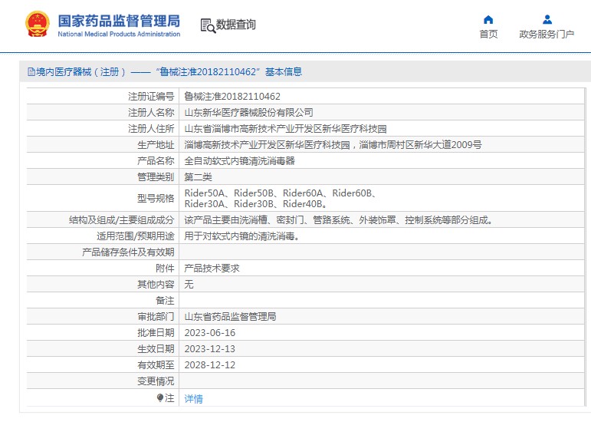Click the national emblem logo
The height and width of the screenshot is (422, 591).
click(38, 24)
